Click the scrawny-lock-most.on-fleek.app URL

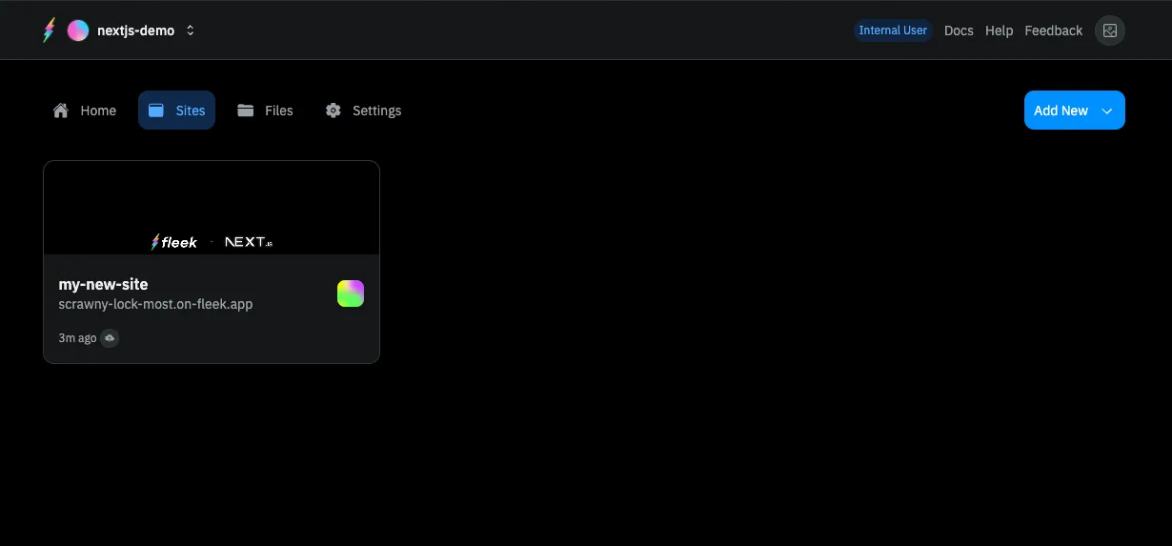(155, 304)
